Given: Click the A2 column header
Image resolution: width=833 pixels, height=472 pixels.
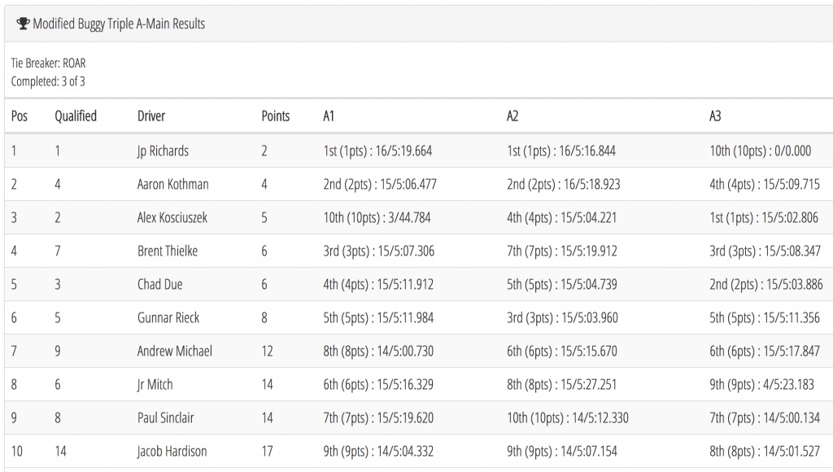Looking at the screenshot, I should click(x=512, y=116).
